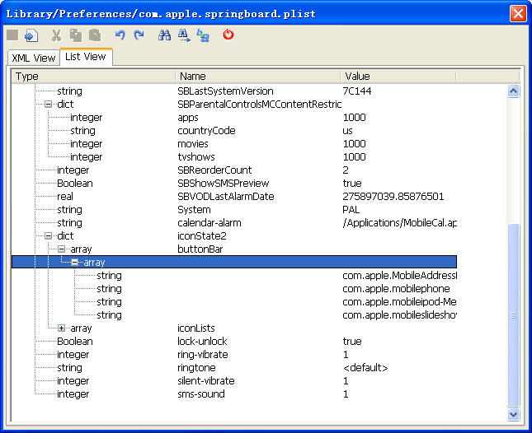Select the System string row
532x433 pixels.
tap(234, 210)
